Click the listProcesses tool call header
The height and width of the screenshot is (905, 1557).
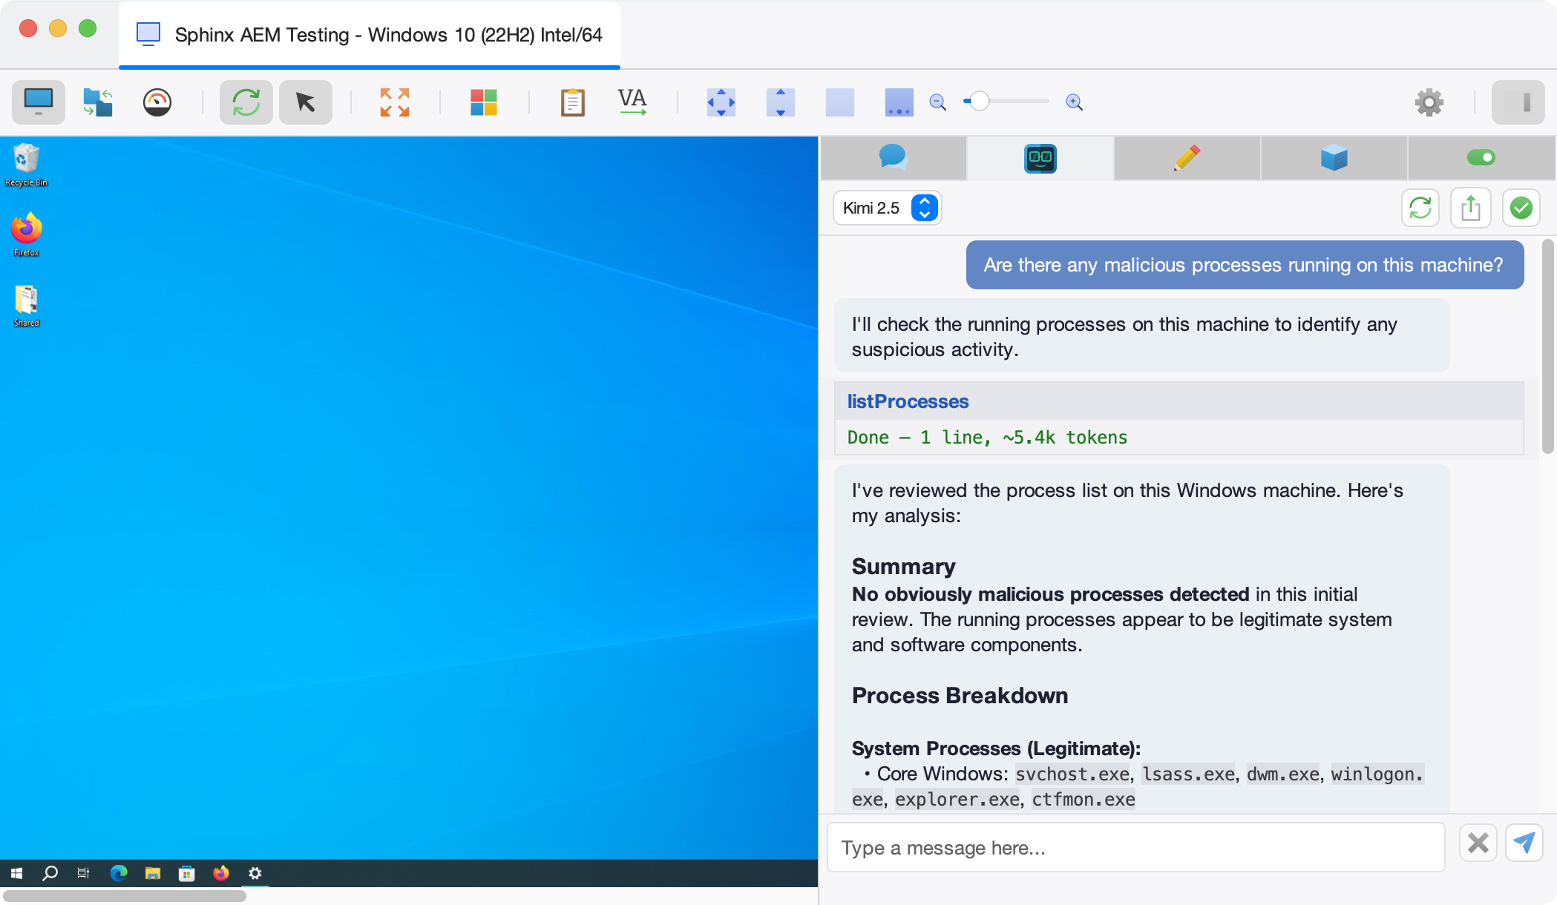[1179, 401]
